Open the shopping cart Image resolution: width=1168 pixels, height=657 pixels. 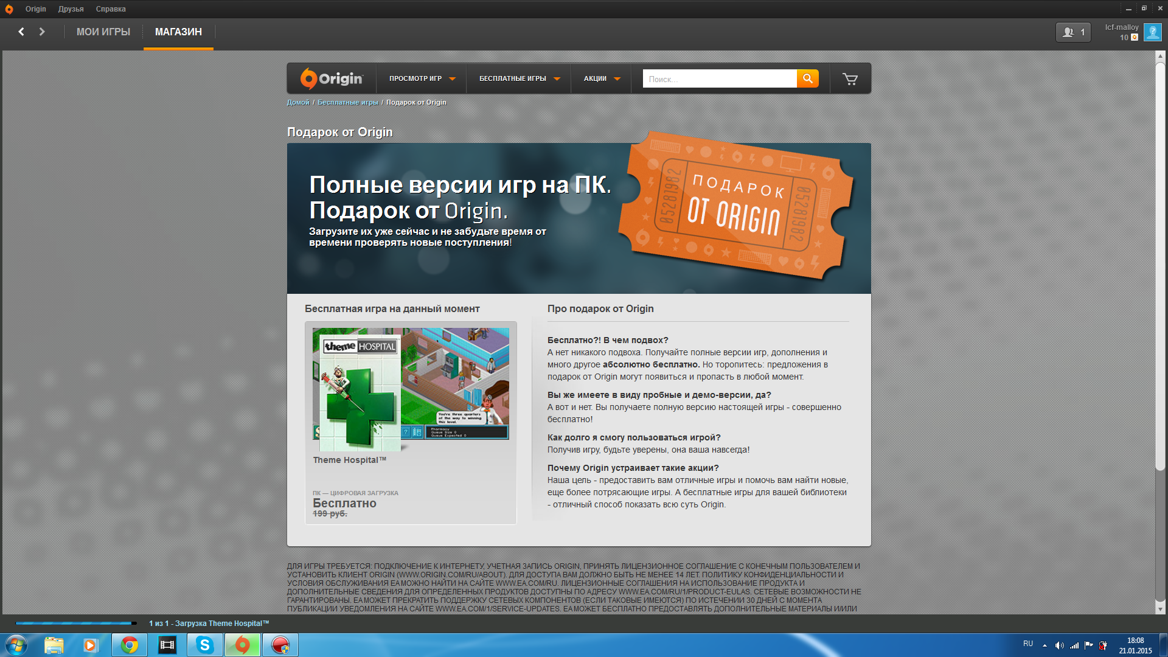[x=850, y=78]
